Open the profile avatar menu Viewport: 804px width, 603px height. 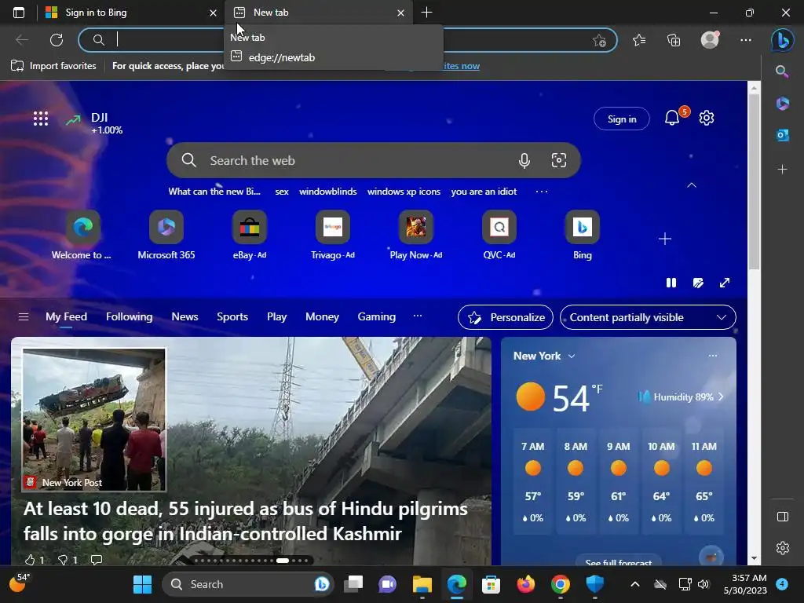(710, 39)
